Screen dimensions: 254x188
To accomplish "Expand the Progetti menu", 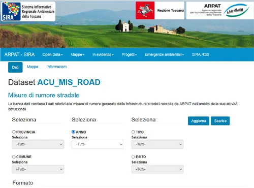I will pyautogui.click(x=129, y=54).
